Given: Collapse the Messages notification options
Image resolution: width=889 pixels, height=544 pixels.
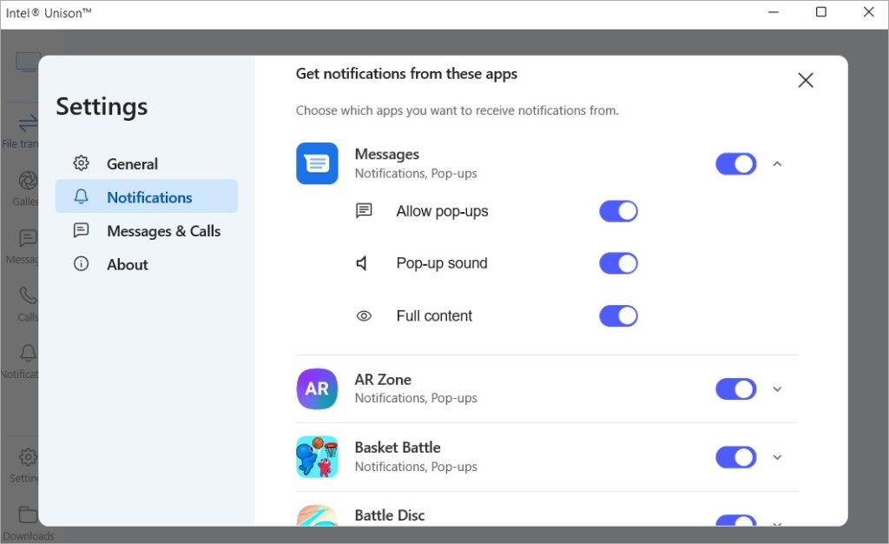Looking at the screenshot, I should [777, 163].
